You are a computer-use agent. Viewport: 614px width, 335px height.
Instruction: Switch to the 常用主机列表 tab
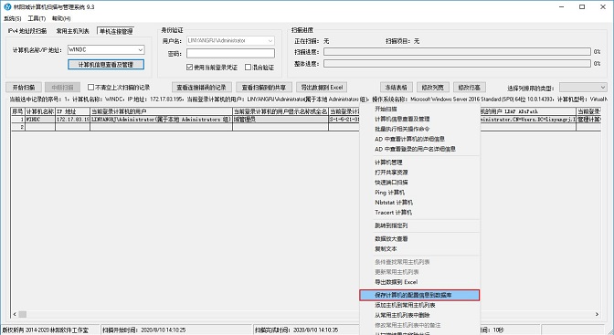(x=73, y=31)
